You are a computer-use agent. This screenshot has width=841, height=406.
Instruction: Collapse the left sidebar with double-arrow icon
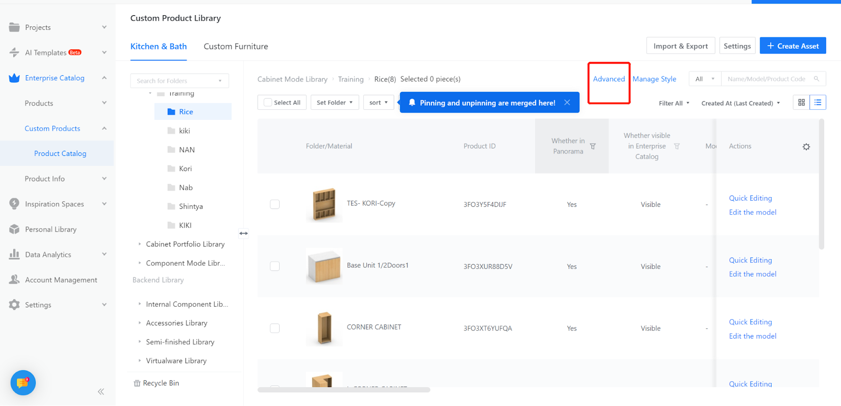[x=101, y=391]
